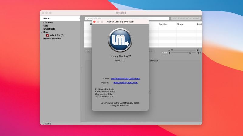
Task: Click the 'FLAC version 1.3.3' text
Action: pos(104,89)
